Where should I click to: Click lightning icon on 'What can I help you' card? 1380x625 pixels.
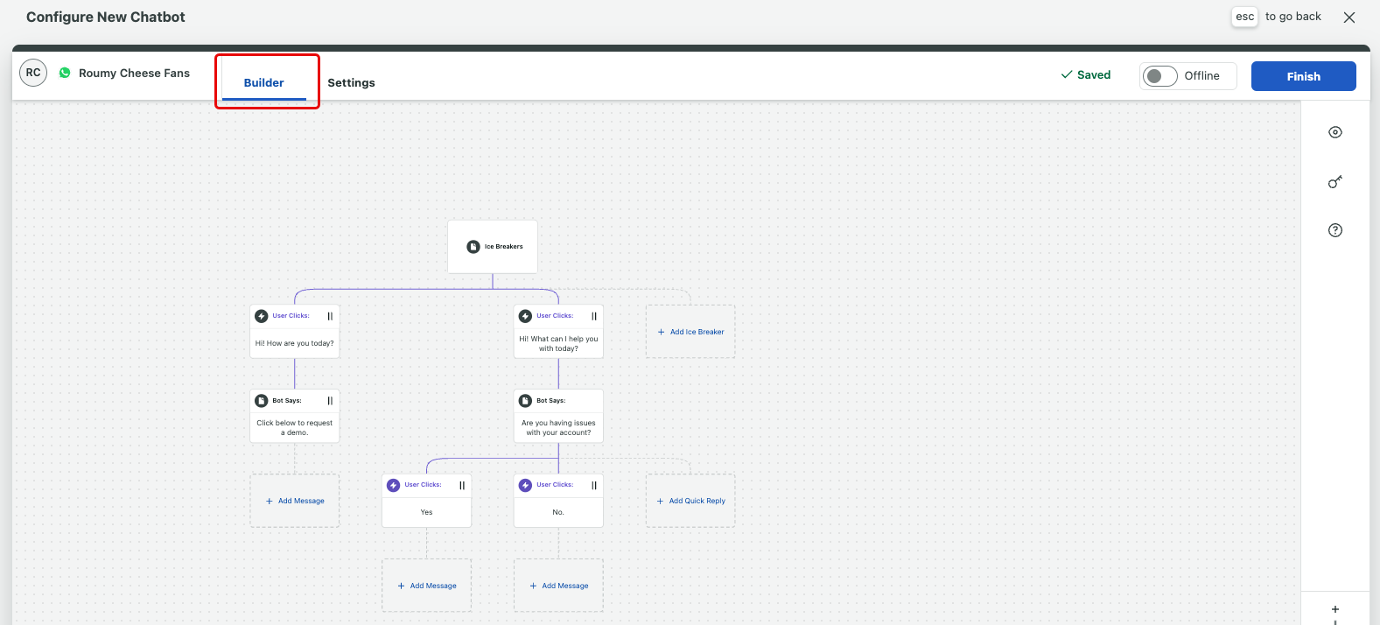coord(525,316)
